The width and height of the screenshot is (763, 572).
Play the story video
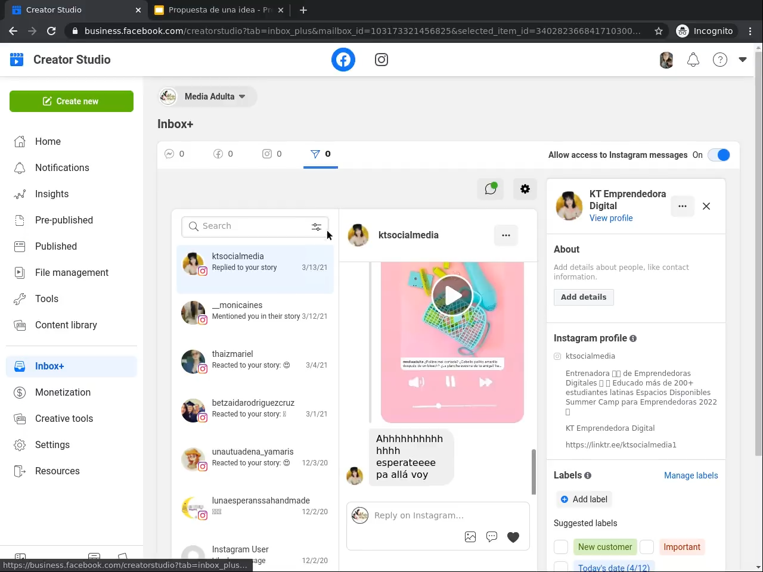click(x=452, y=296)
